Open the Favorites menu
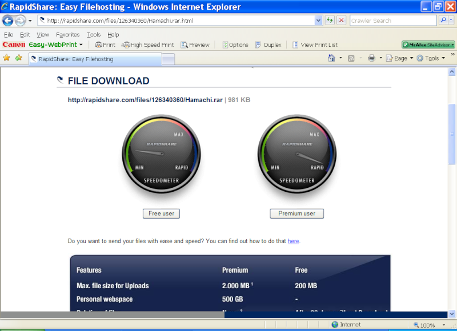Image resolution: width=457 pixels, height=331 pixels. 67,35
